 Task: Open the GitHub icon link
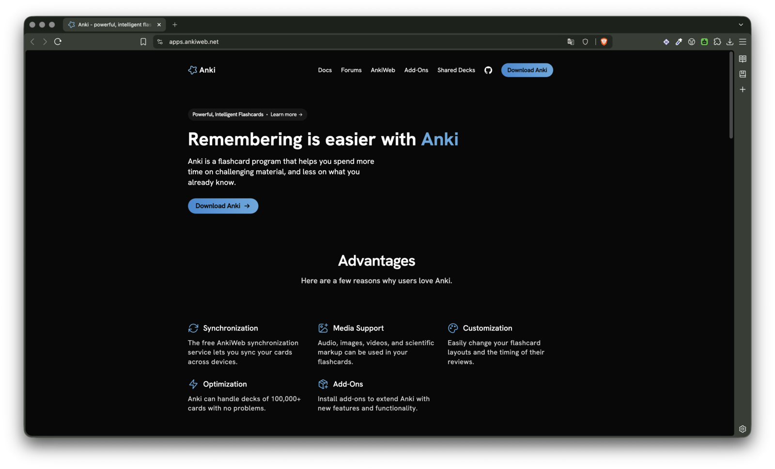point(488,70)
